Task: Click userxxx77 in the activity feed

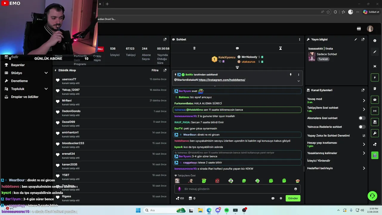Action: coord(69,79)
